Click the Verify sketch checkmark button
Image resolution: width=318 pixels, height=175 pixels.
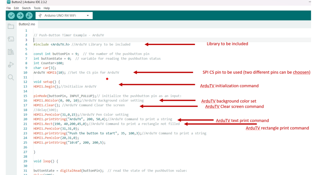11,16
